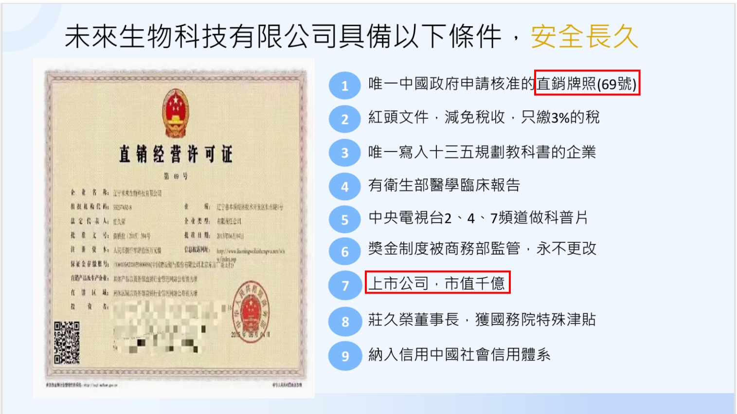Click the blue number 3 circle

(344, 153)
